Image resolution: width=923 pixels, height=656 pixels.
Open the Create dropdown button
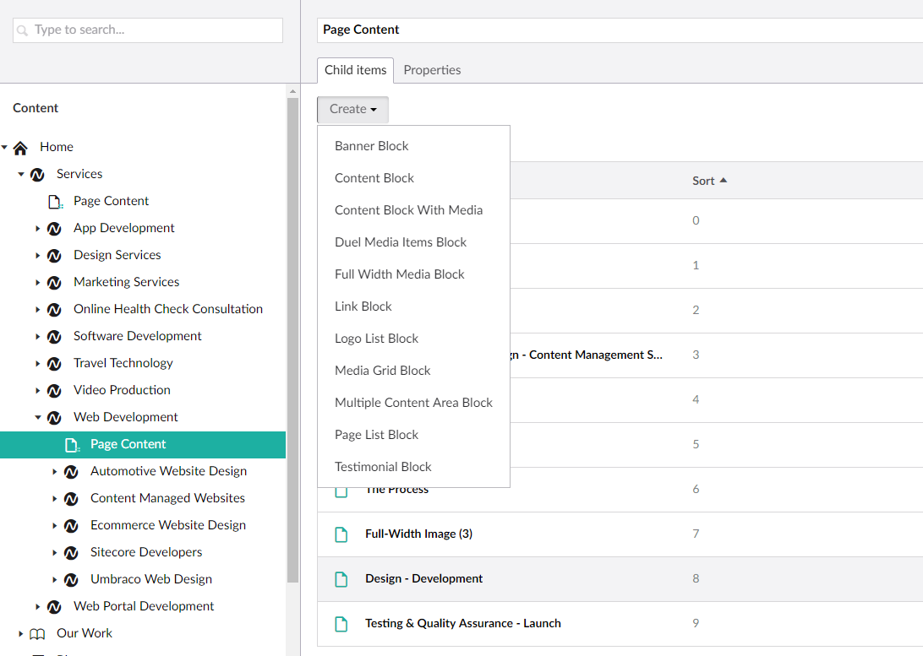352,109
